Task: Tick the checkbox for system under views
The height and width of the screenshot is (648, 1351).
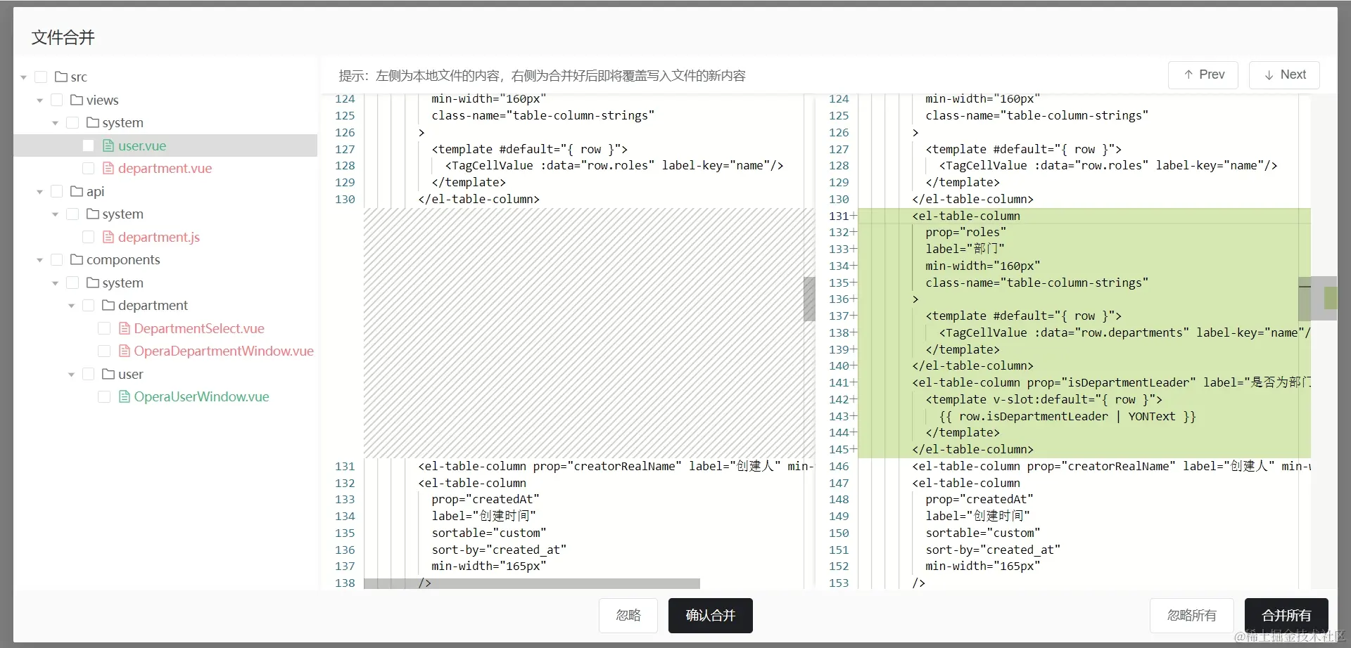Action: click(x=72, y=122)
